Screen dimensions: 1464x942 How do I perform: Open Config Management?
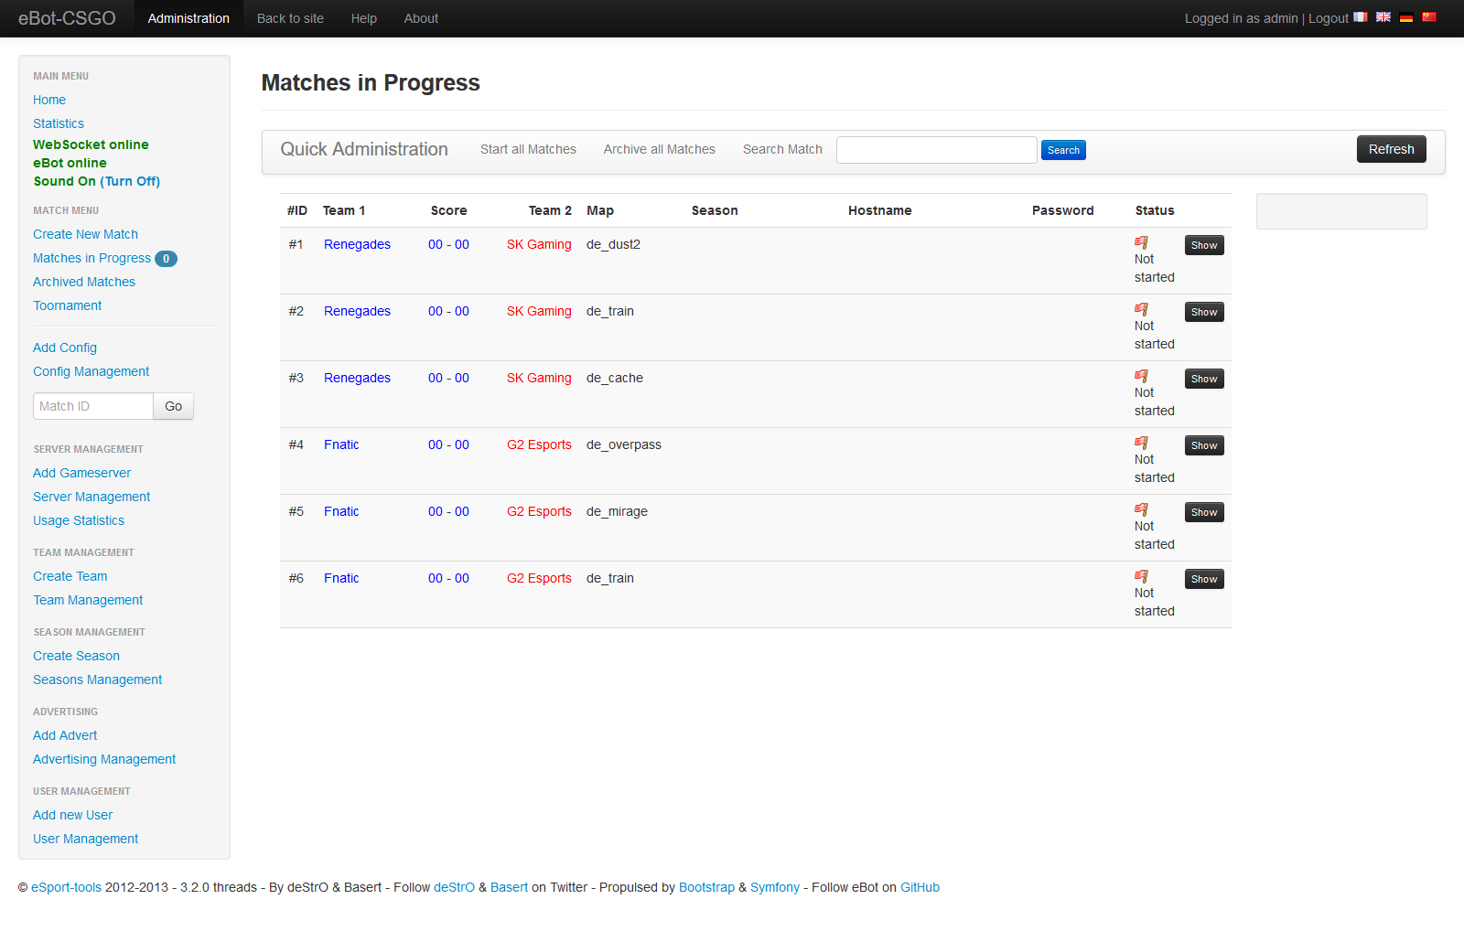tap(91, 371)
